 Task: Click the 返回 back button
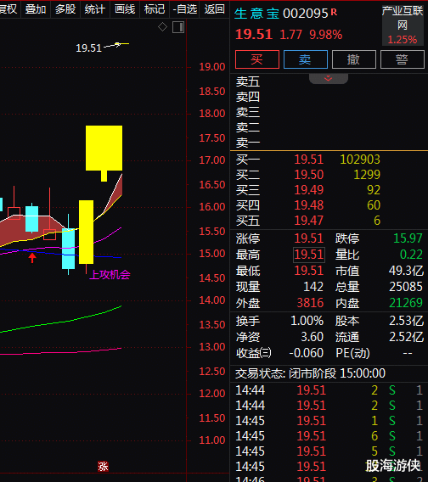pyautogui.click(x=214, y=9)
